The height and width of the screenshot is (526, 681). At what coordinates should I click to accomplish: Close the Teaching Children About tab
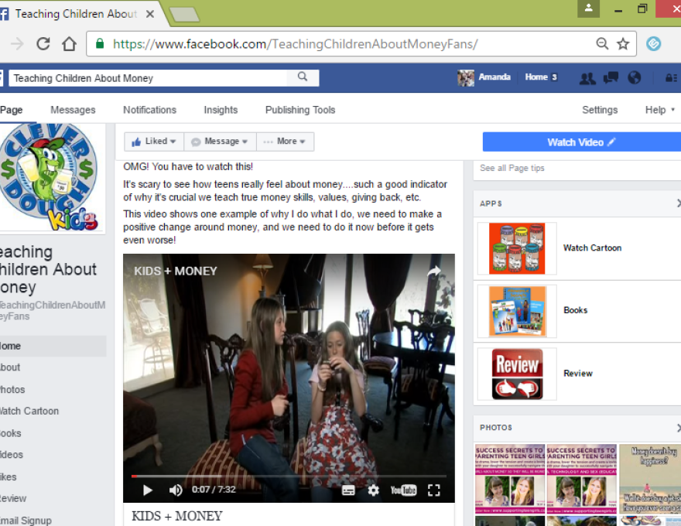pos(150,15)
